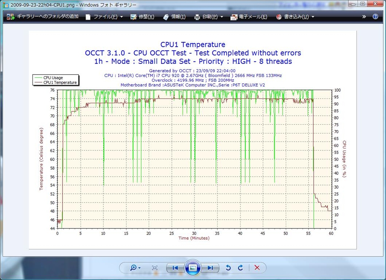This screenshot has width=386, height=280.
Task: Open the blue help question mark icon
Action: click(375, 17)
